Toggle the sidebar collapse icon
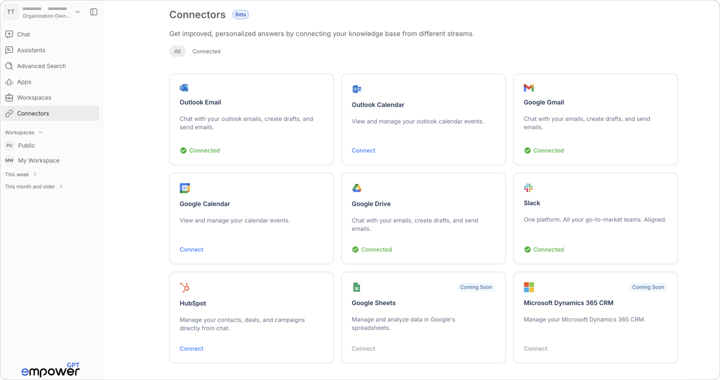Screen dimensions: 720x380 pyautogui.click(x=94, y=12)
